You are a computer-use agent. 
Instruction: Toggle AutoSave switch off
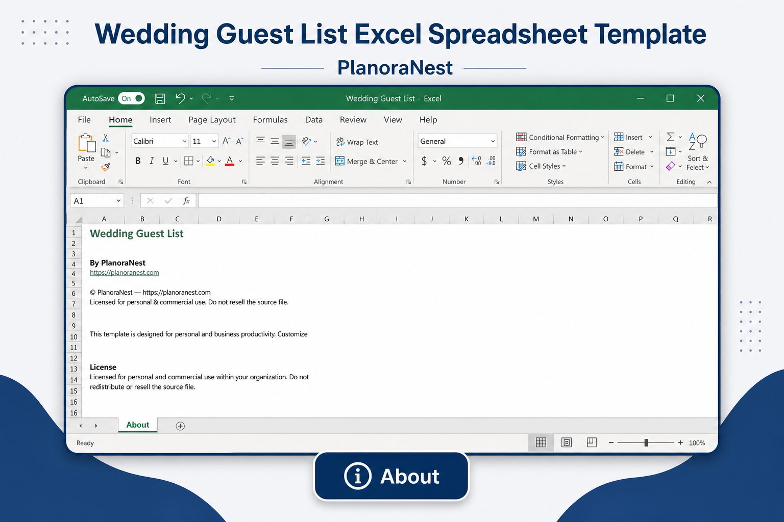click(132, 98)
